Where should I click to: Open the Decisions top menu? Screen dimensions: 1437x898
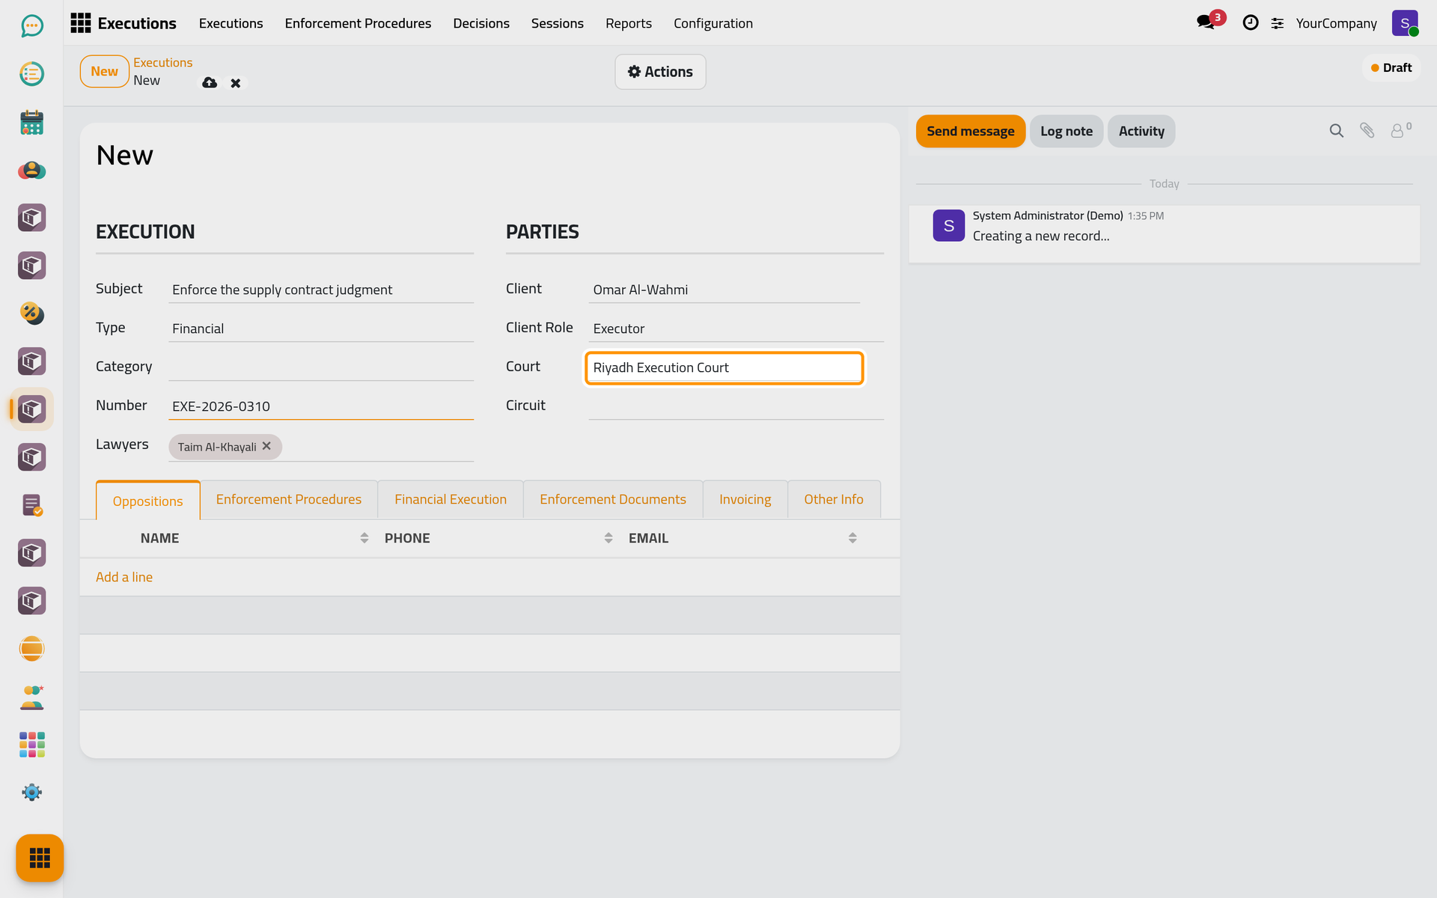pos(481,23)
